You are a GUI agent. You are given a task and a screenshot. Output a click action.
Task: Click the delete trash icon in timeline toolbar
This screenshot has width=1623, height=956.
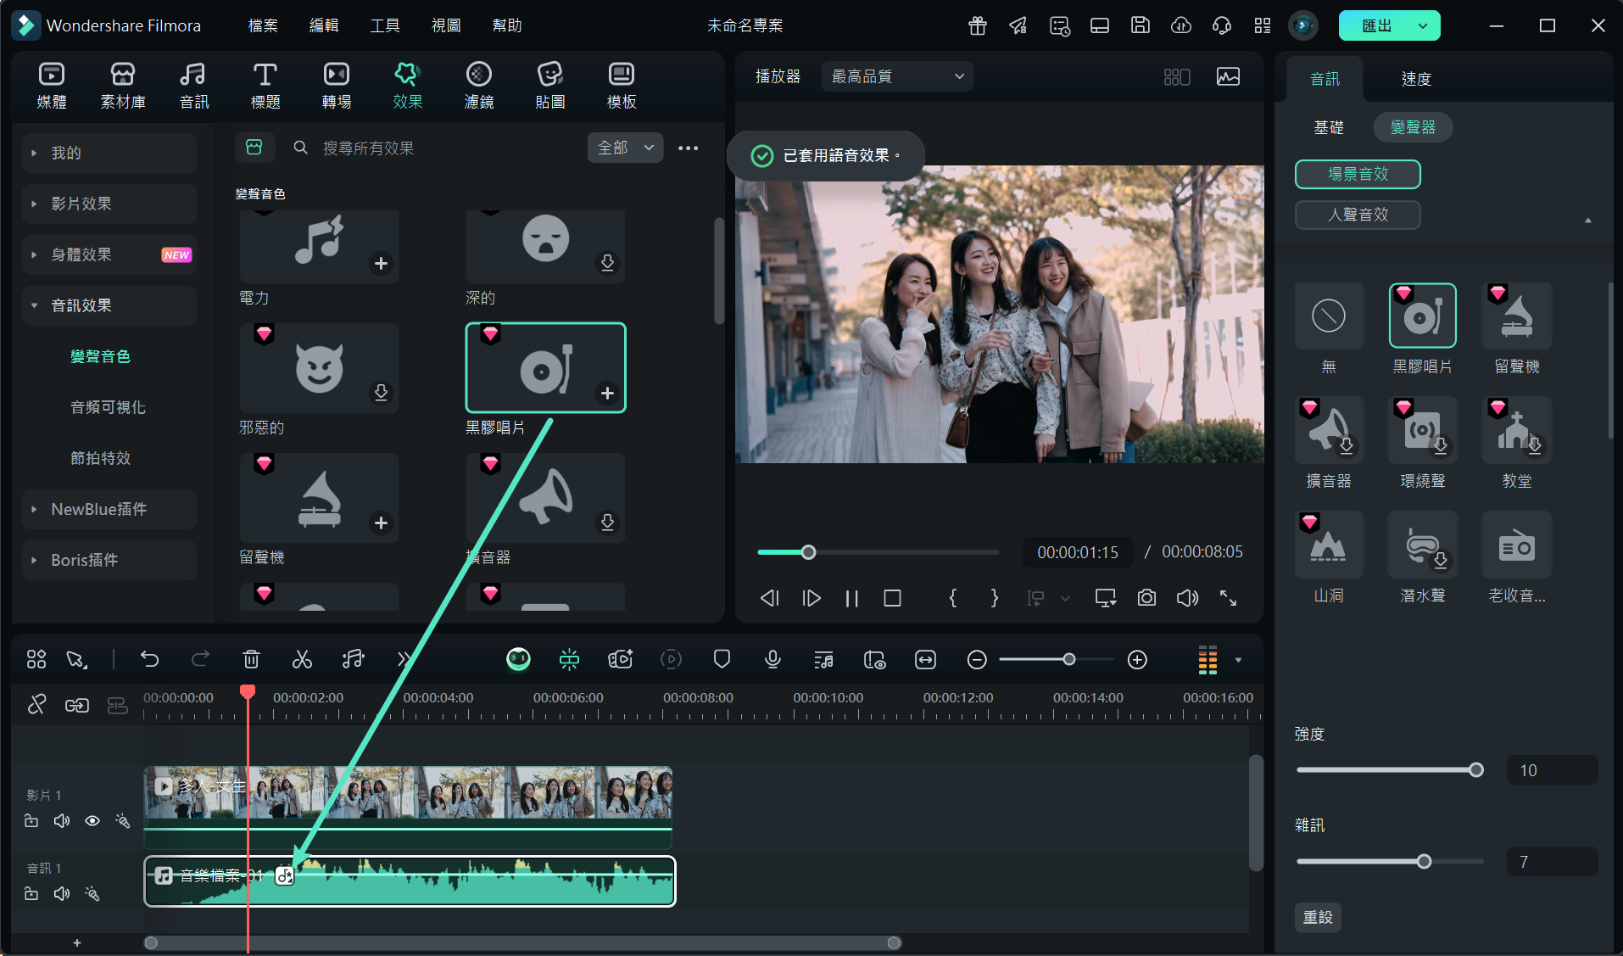click(251, 659)
